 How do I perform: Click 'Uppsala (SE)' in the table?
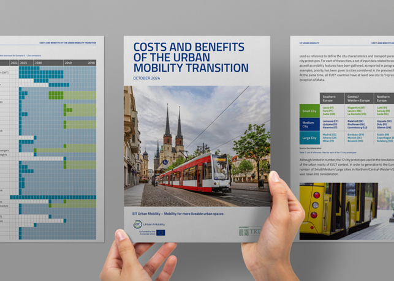pos(384,121)
